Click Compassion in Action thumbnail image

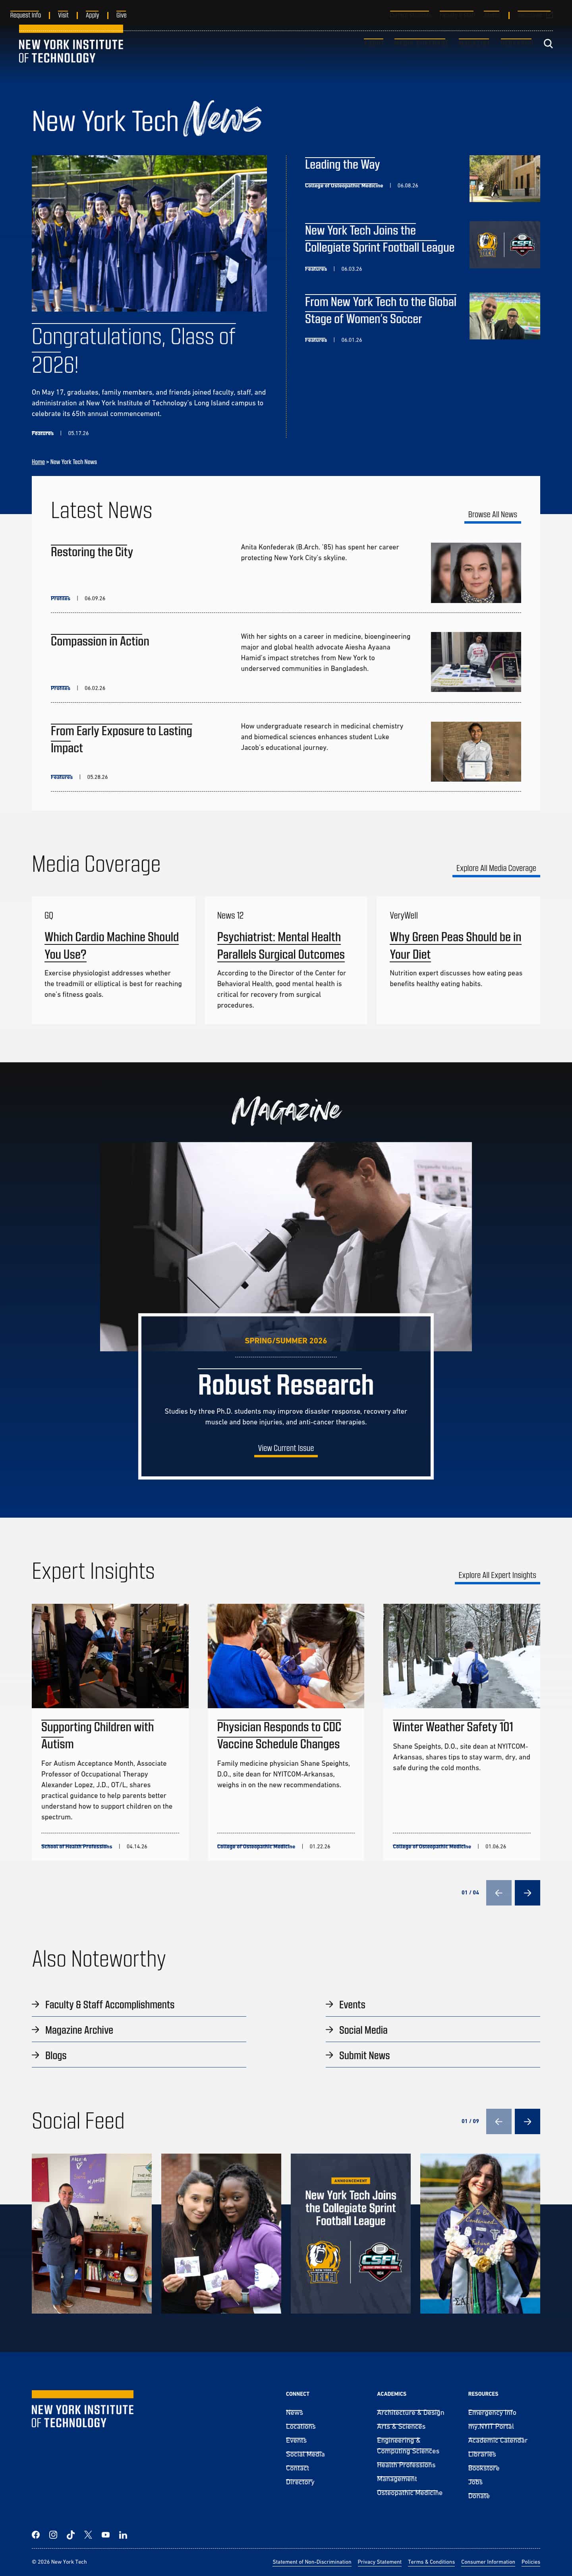[x=476, y=662]
